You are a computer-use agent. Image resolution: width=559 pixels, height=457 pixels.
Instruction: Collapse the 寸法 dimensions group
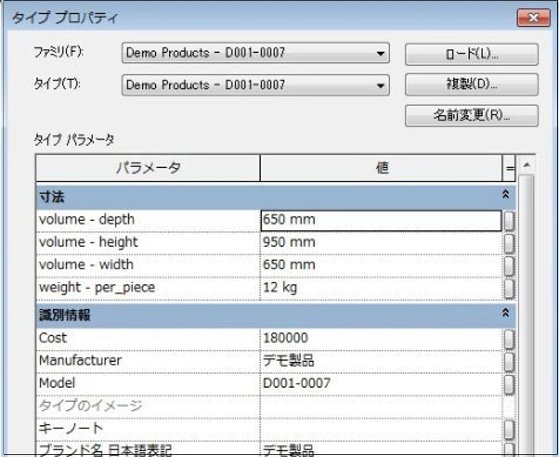pos(505,195)
